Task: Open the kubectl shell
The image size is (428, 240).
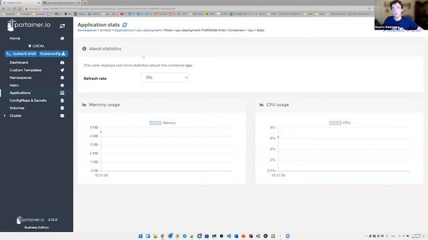Action: pyautogui.click(x=21, y=53)
